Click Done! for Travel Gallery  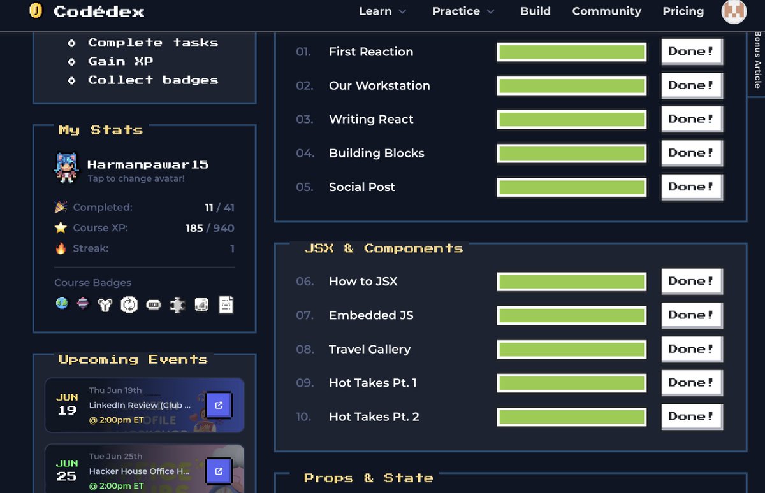click(692, 348)
